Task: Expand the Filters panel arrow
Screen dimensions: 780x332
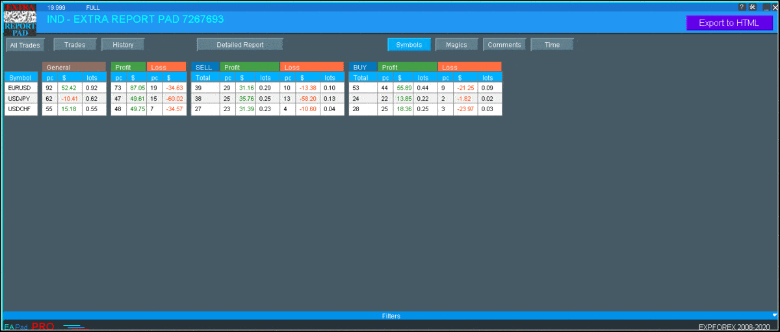Action: pyautogui.click(x=774, y=315)
